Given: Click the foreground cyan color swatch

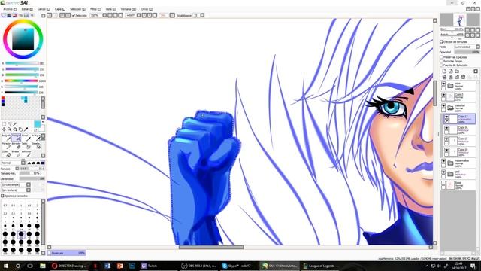Looking at the screenshot, I should pos(37,124).
